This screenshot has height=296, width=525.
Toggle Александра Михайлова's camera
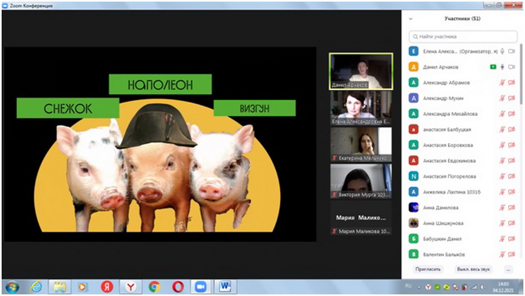[511, 114]
